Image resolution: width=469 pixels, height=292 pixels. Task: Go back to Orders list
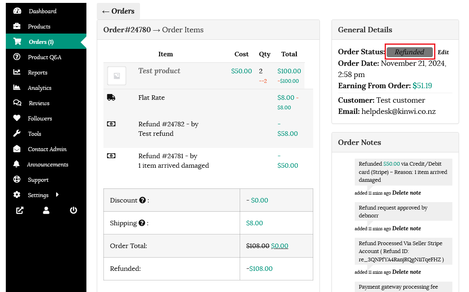click(x=118, y=11)
